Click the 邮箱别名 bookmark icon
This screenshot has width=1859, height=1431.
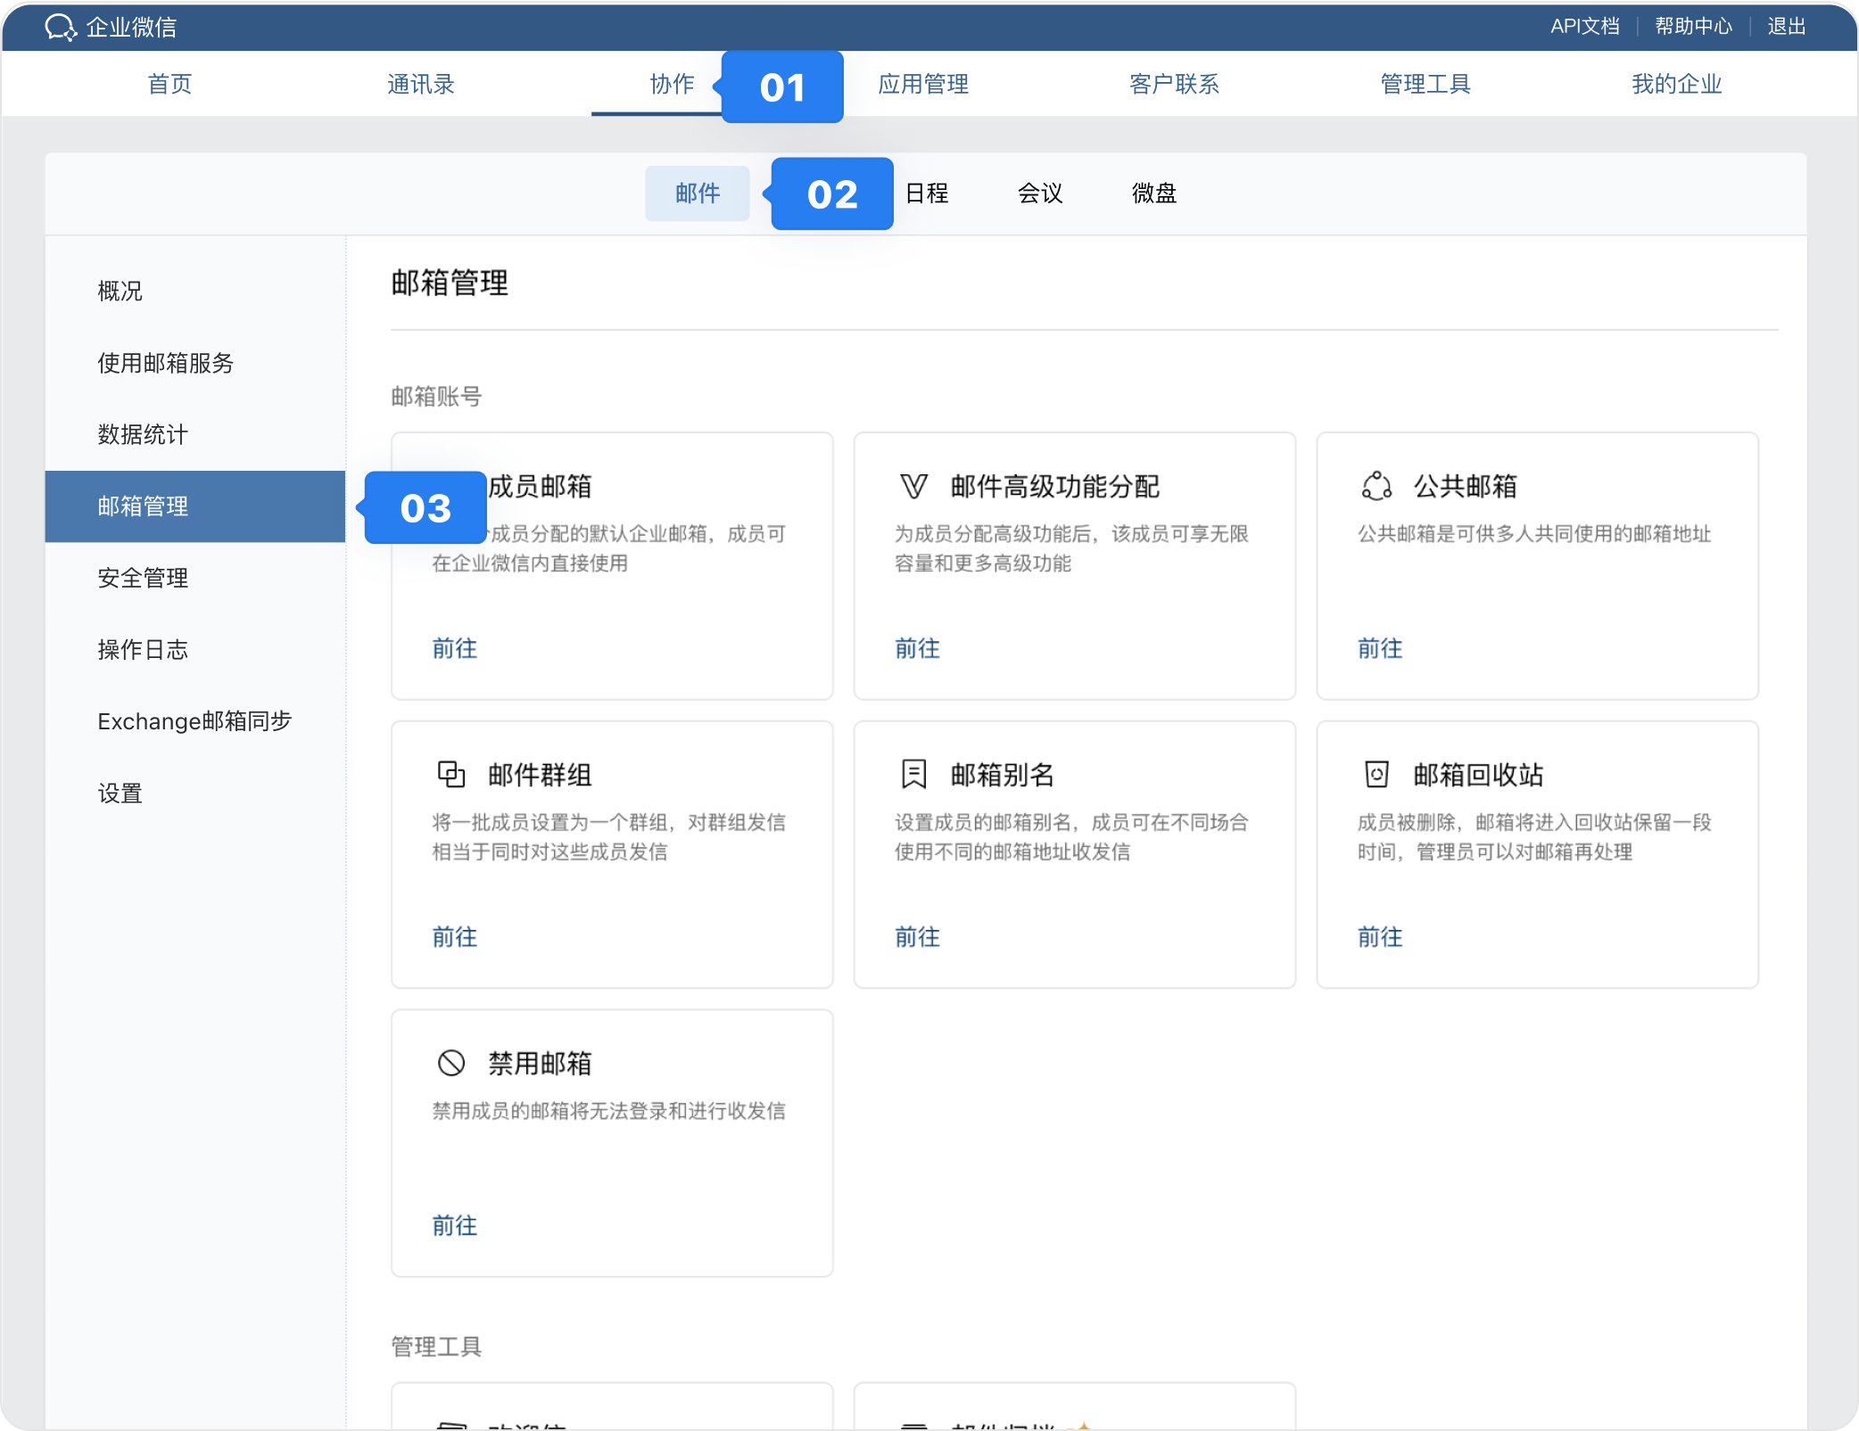pyautogui.click(x=913, y=774)
